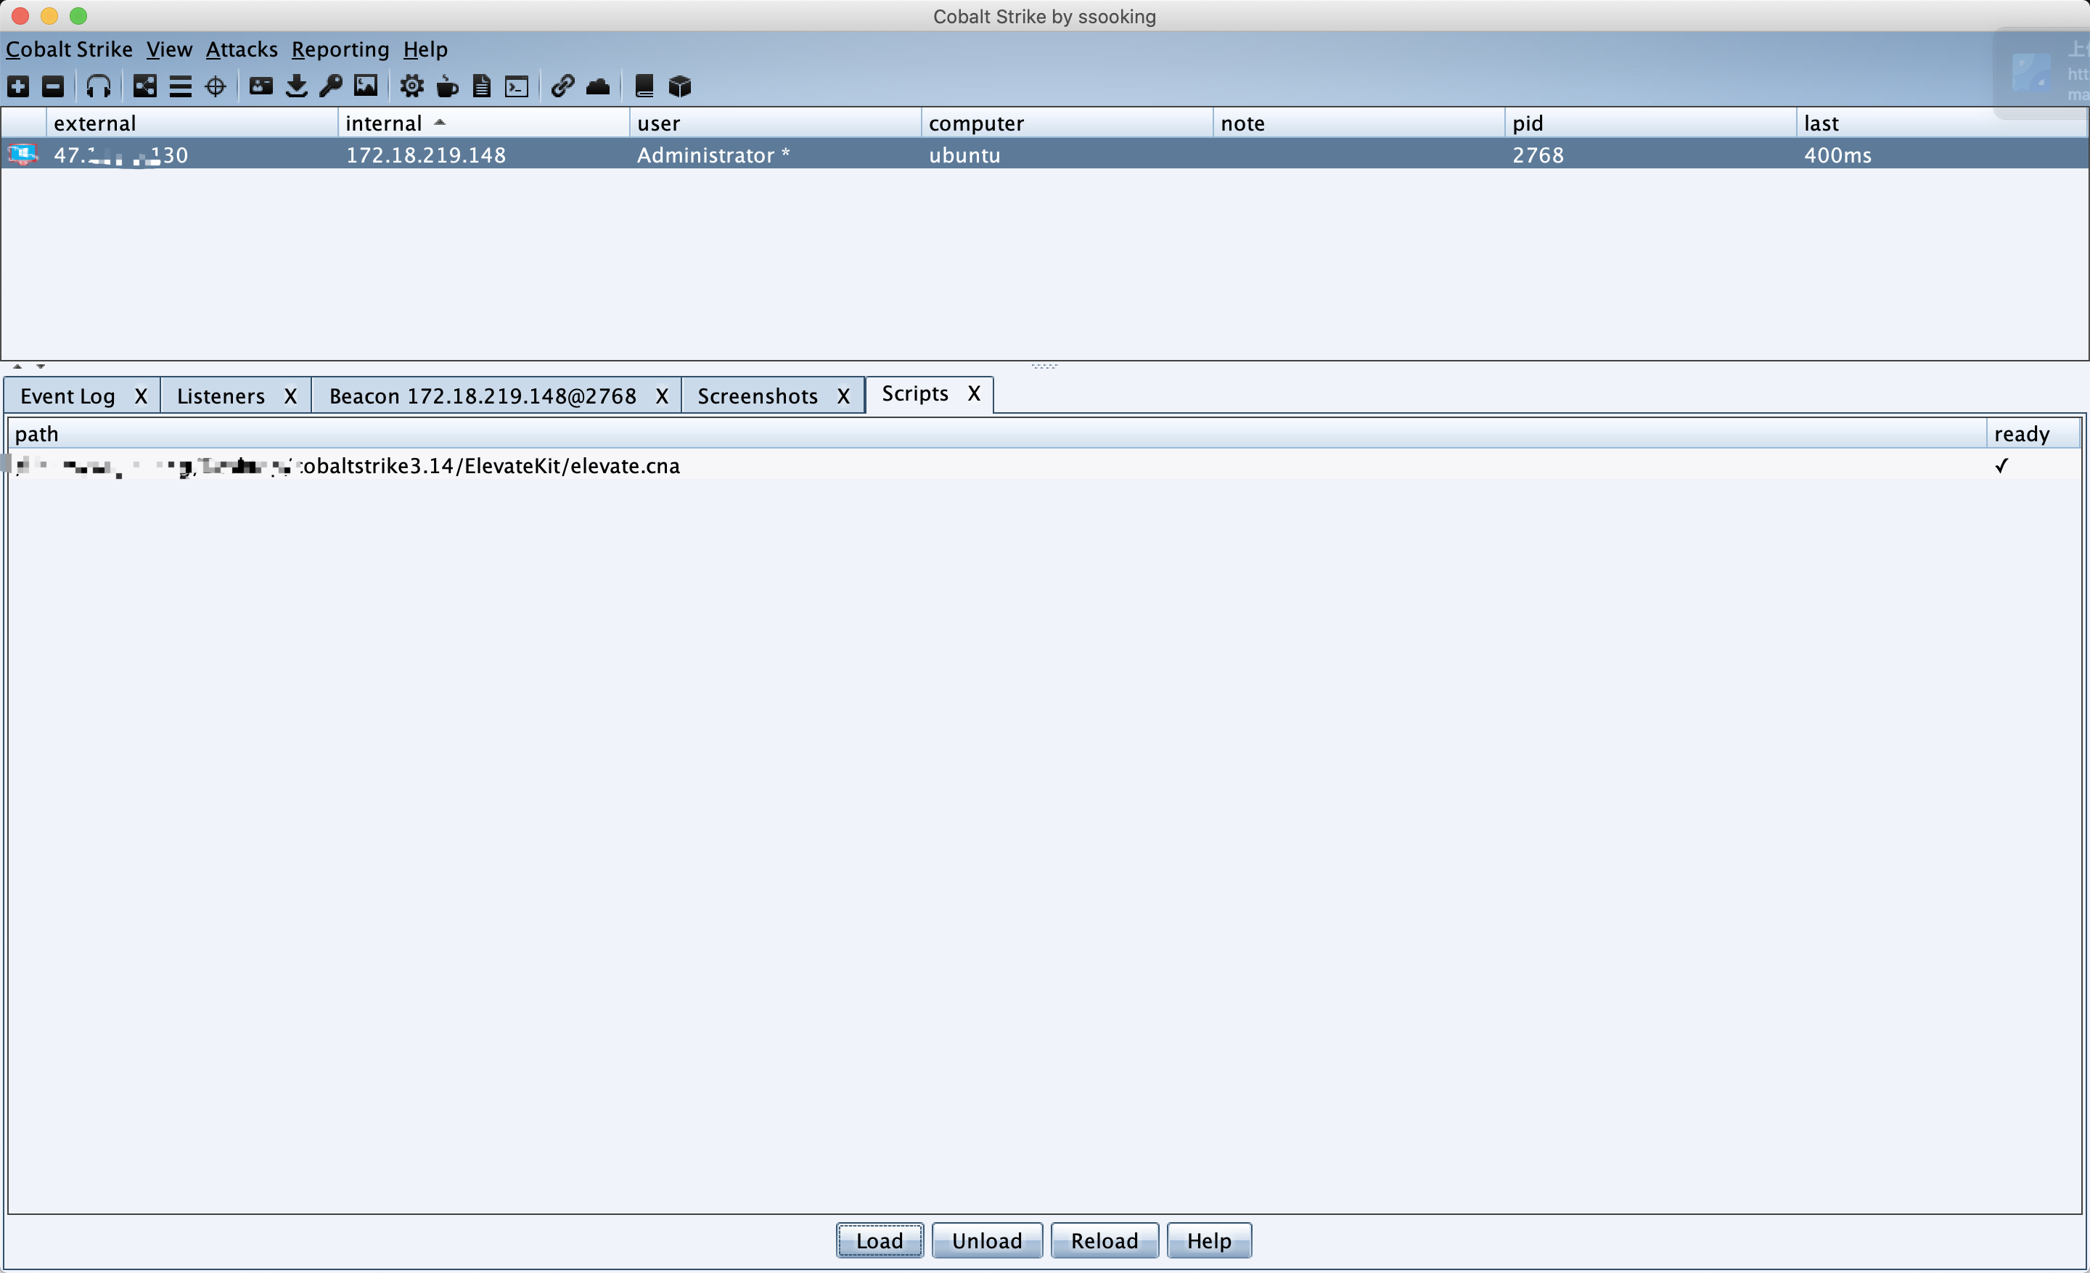Click the new connection plus icon
The width and height of the screenshot is (2090, 1273).
point(18,86)
